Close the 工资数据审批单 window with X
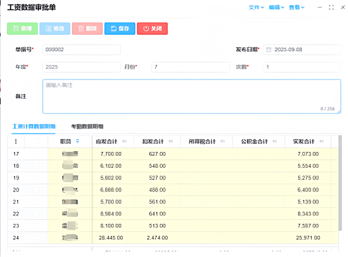This screenshot has width=348, height=257. (x=343, y=7)
